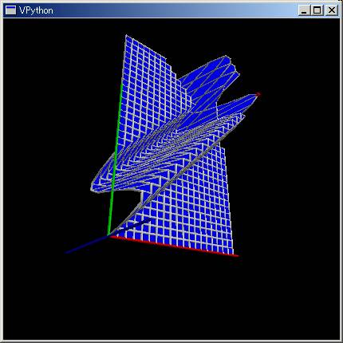
Task: Click the small red dot at surface tip
Action: (x=258, y=94)
